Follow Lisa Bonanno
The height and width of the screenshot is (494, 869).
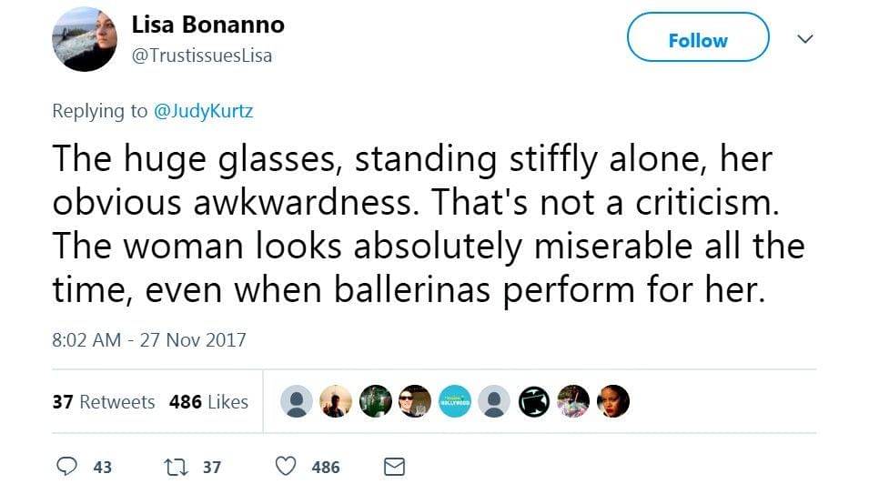click(x=698, y=40)
